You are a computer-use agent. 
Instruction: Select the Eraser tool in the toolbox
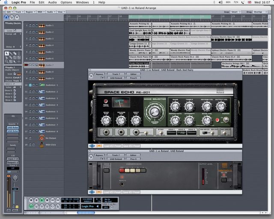click(x=15, y=53)
